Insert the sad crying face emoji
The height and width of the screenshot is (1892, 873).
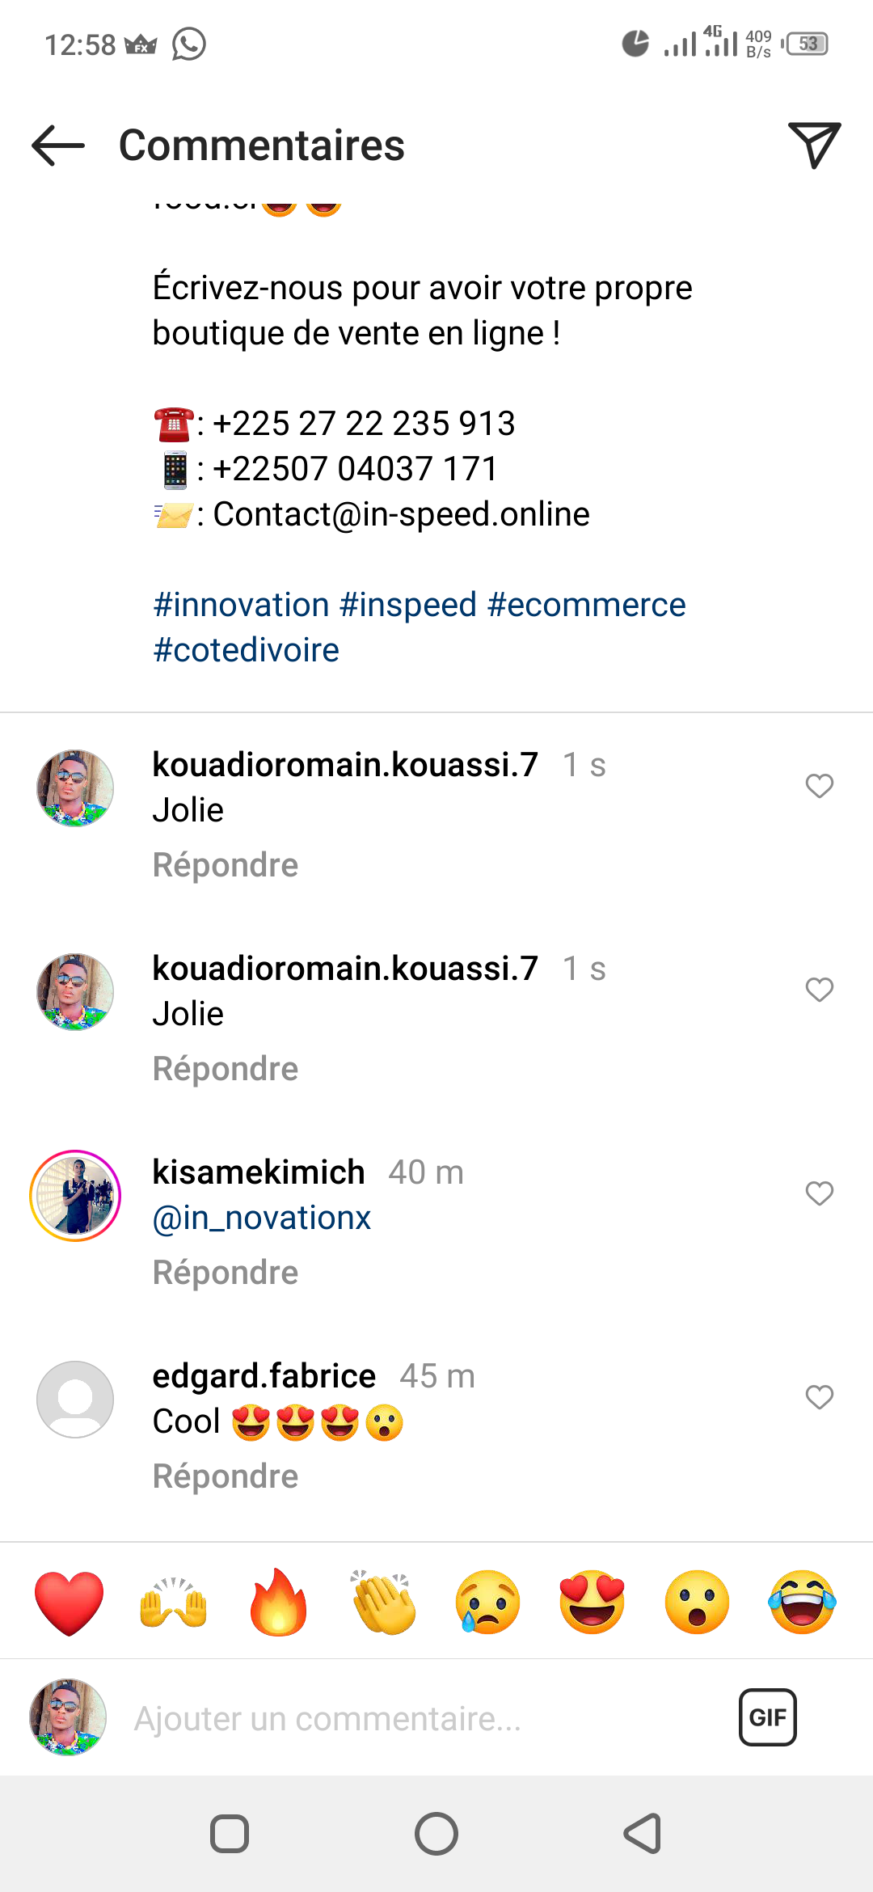point(487,1603)
